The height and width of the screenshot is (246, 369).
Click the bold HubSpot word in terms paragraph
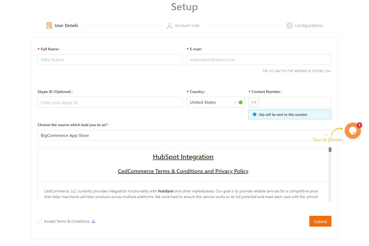tap(166, 191)
